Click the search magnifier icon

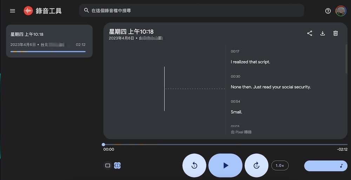[x=86, y=10]
